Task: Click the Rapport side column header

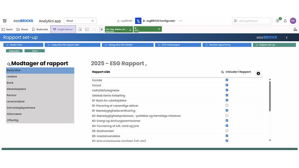Action: 101,72
